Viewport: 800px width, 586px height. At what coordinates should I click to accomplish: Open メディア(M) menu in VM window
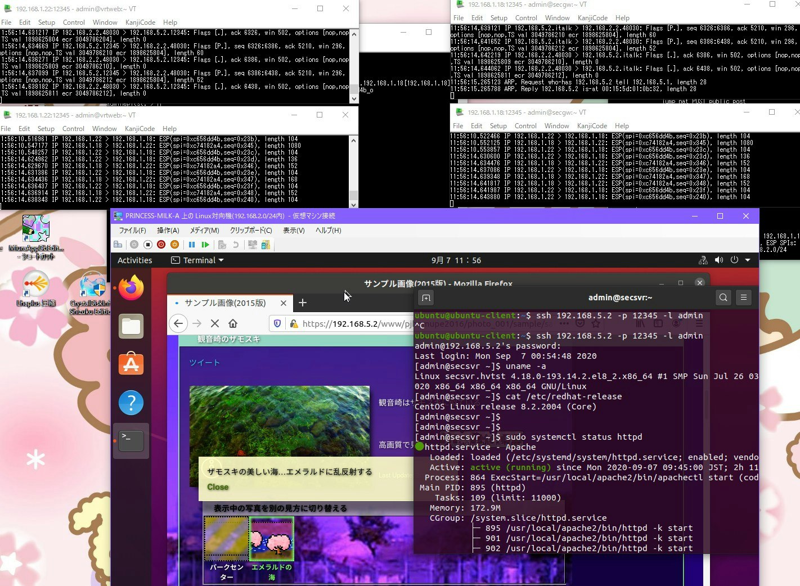point(204,231)
